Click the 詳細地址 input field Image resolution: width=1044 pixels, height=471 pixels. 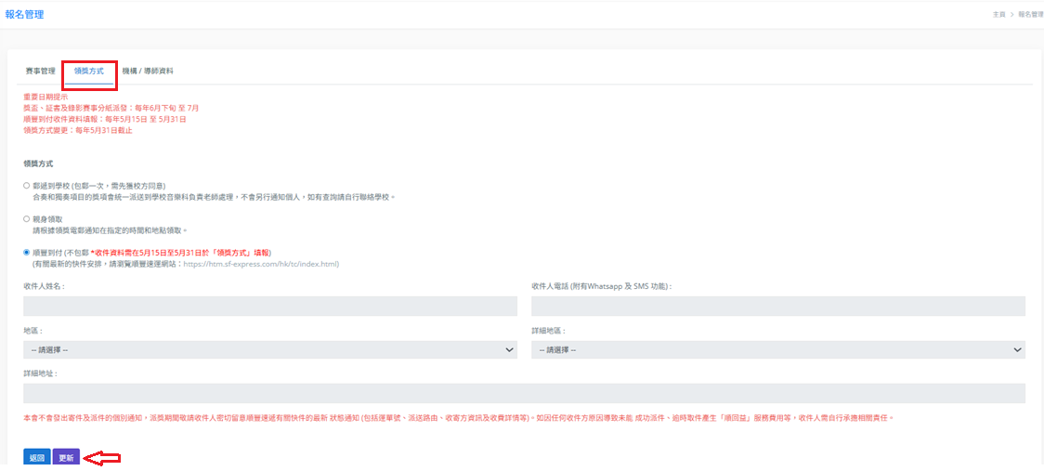coord(524,393)
